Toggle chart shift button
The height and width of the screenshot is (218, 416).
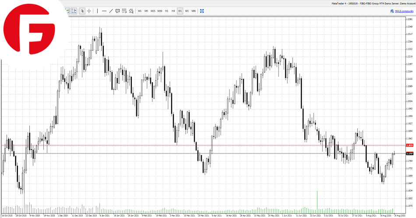[74, 11]
